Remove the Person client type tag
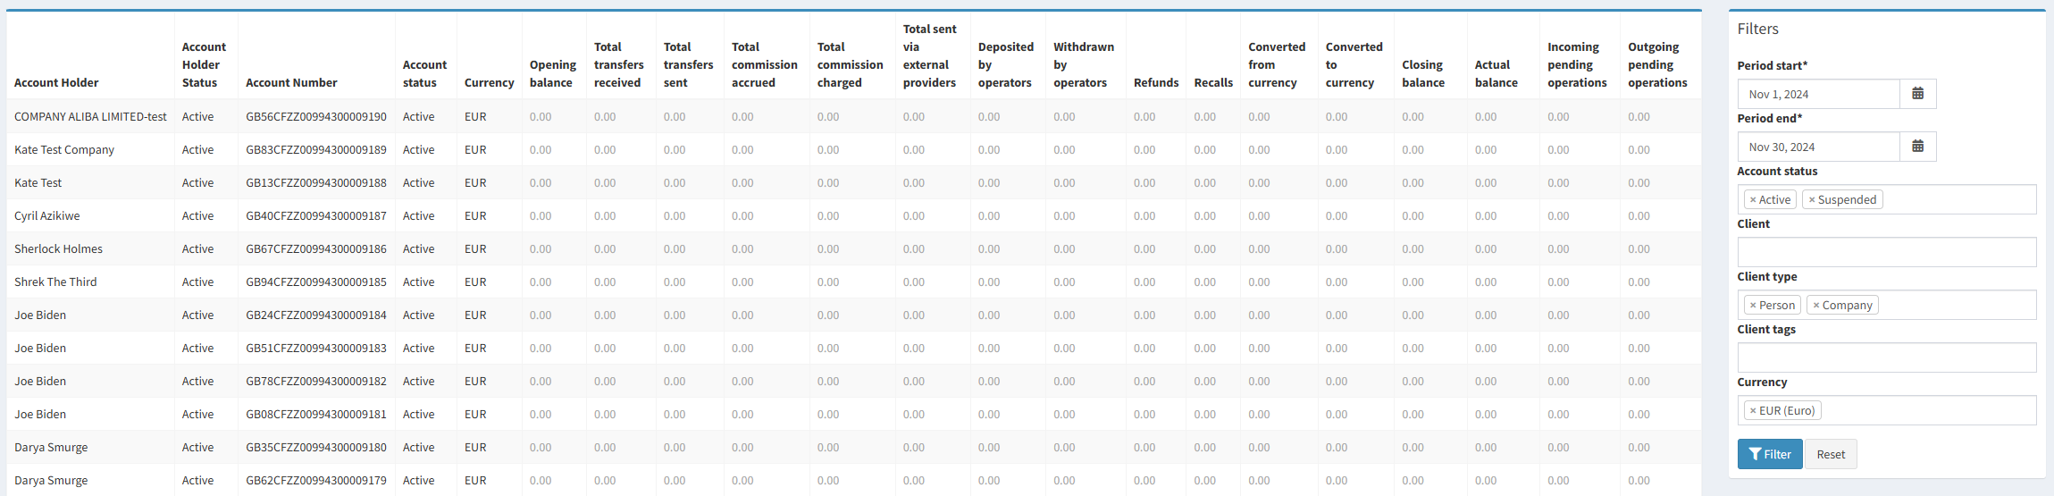2054x496 pixels. (x=1753, y=306)
